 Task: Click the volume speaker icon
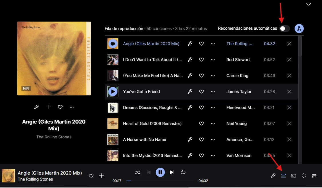coord(304,176)
